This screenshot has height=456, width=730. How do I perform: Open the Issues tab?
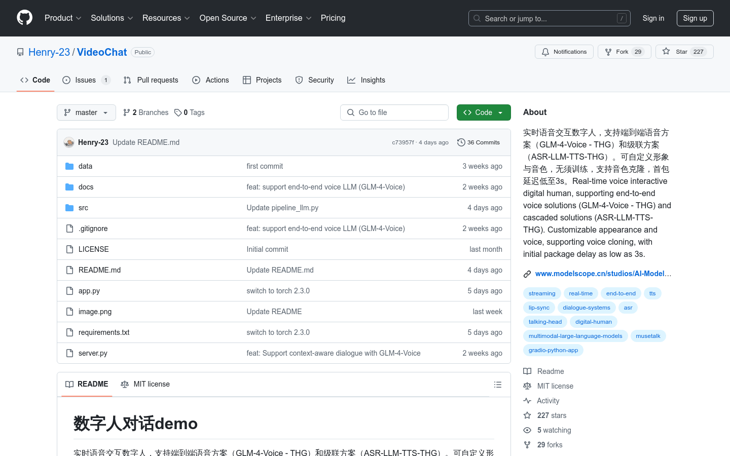coord(86,80)
